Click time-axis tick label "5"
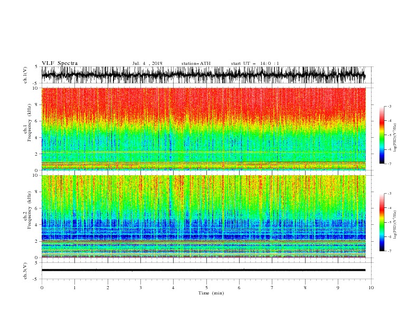Viewport: 418px width, 323px height. click(206, 288)
